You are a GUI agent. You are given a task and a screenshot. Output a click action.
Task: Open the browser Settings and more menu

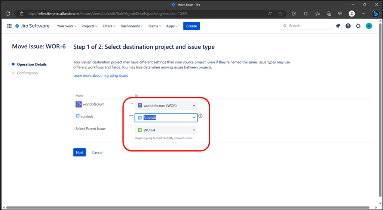coord(364,14)
